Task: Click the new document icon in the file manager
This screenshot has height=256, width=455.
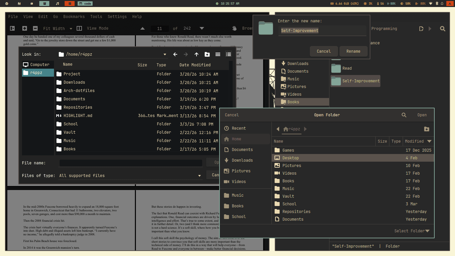Action: coord(421,29)
